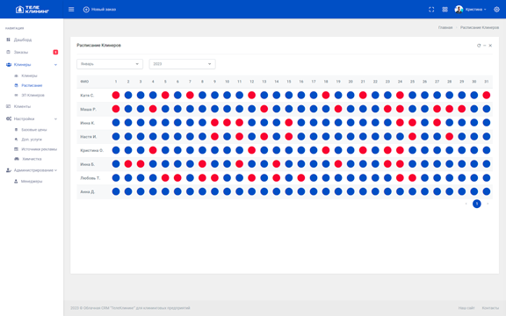Open the month dropdown showing Январь
This screenshot has height=316, width=506.
pos(110,64)
